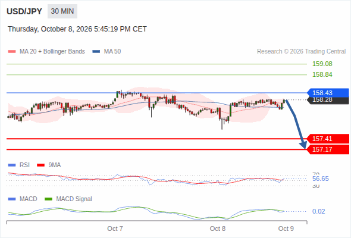Click the MACD blue legend marker
Image resolution: width=351 pixels, height=238 pixels.
point(12,199)
